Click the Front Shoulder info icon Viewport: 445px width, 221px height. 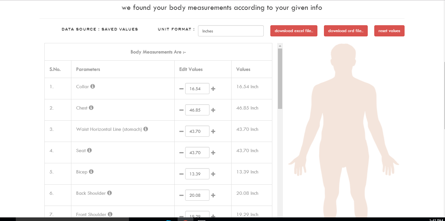click(x=110, y=214)
